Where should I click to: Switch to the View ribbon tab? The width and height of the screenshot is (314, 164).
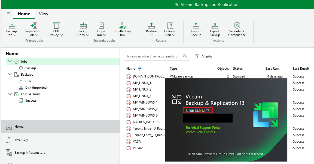click(43, 14)
